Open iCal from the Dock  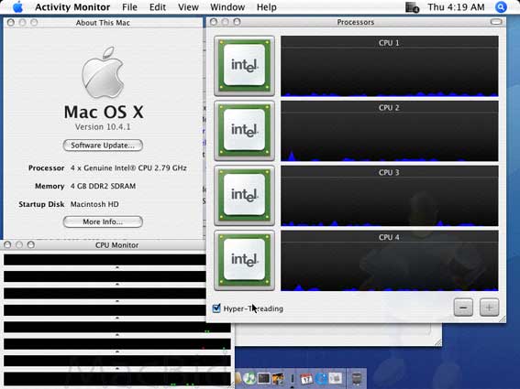pyautogui.click(x=306, y=378)
